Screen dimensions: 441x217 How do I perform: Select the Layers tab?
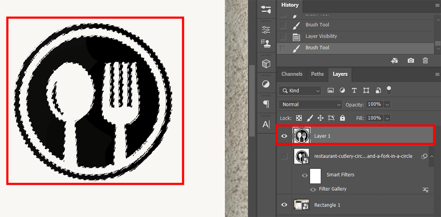click(x=340, y=74)
